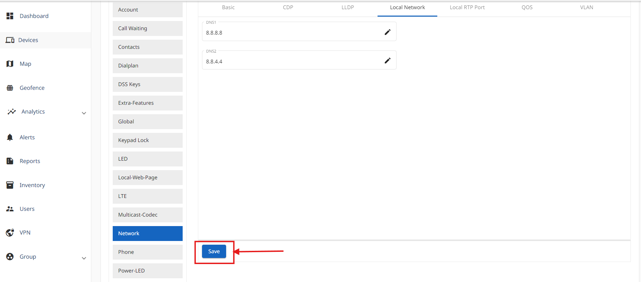Click the Reports document icon

coord(10,161)
